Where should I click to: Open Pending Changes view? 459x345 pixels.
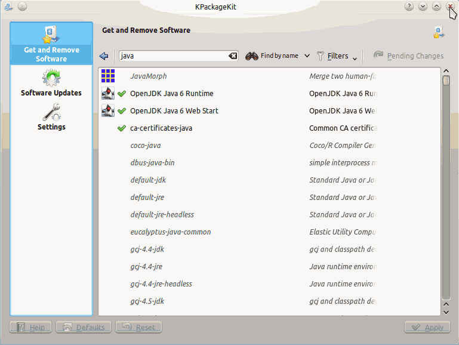point(408,56)
